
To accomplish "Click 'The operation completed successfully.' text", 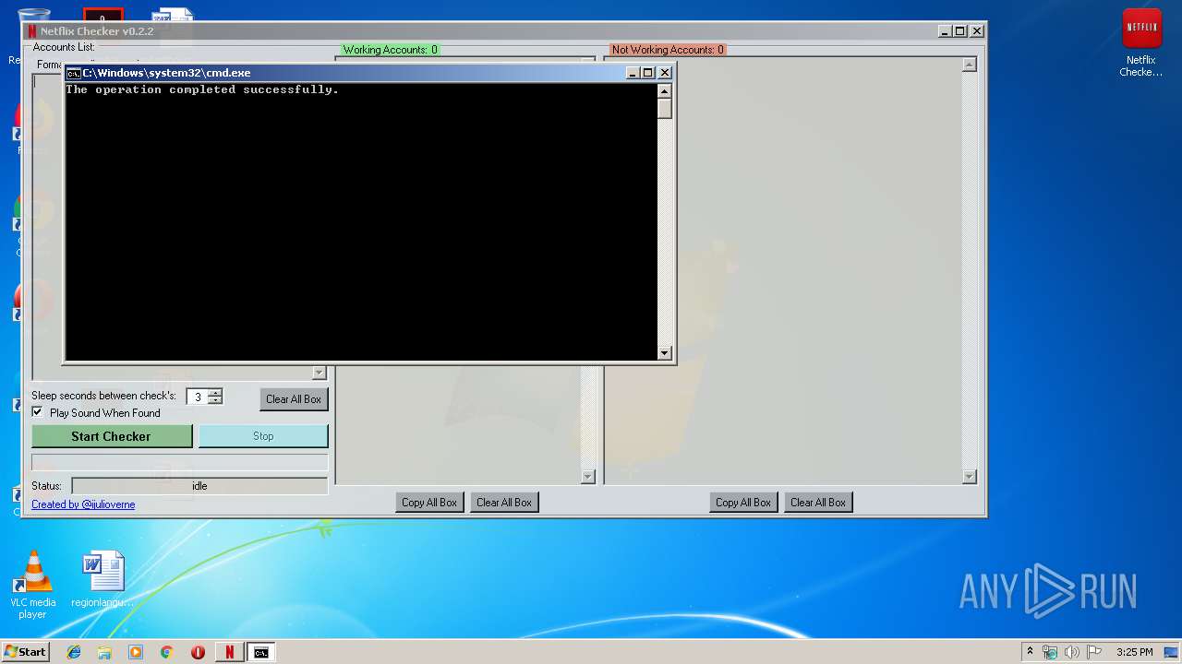I will point(202,89).
